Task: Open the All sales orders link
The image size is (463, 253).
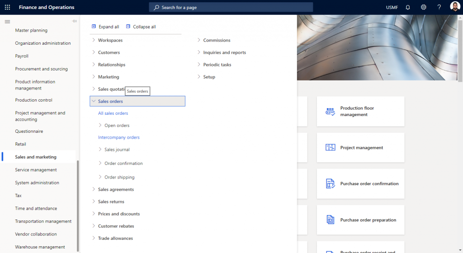Action: click(113, 113)
